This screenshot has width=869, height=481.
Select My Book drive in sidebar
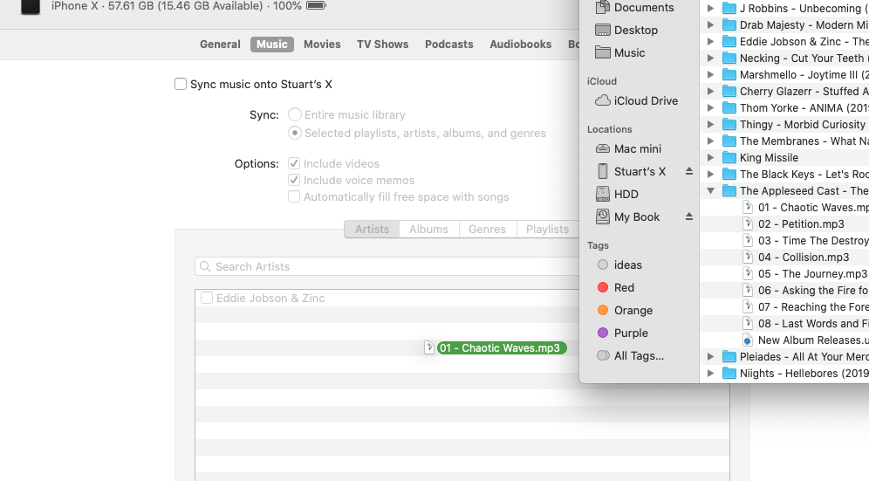point(627,216)
